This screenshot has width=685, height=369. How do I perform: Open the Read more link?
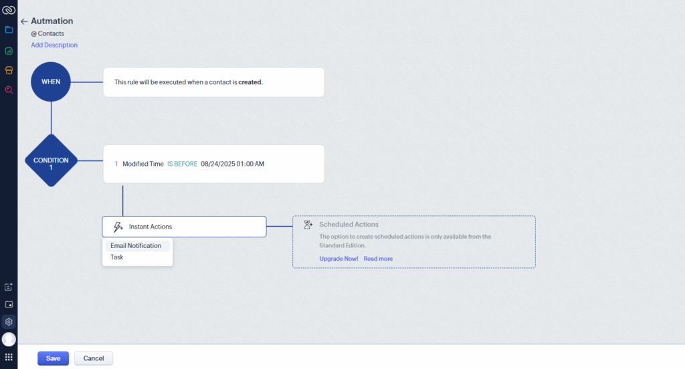(x=378, y=259)
